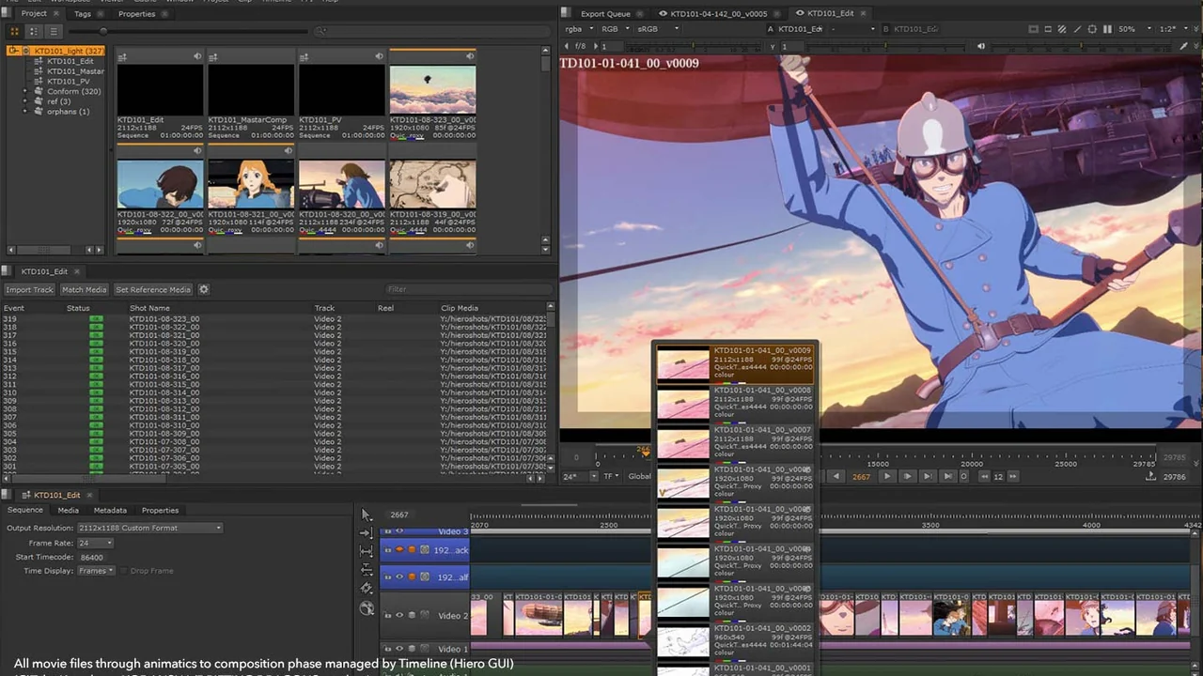Viewport: 1203px width, 676px height.
Task: Toggle the eye visibility on Video 2 track
Action: [399, 616]
